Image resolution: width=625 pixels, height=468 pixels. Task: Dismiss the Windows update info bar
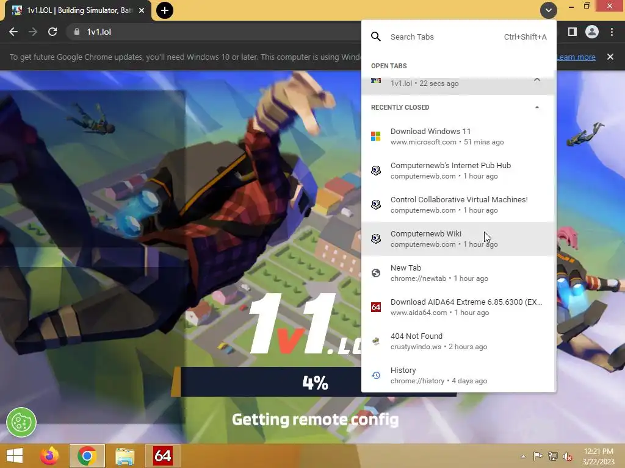tap(610, 57)
